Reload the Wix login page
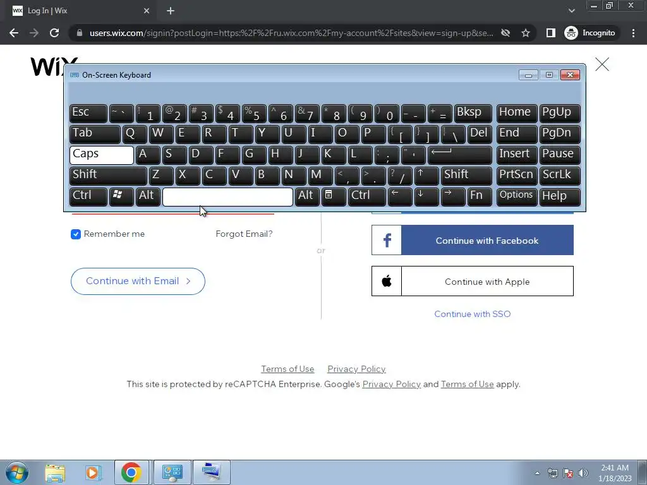The image size is (647, 485). click(54, 33)
